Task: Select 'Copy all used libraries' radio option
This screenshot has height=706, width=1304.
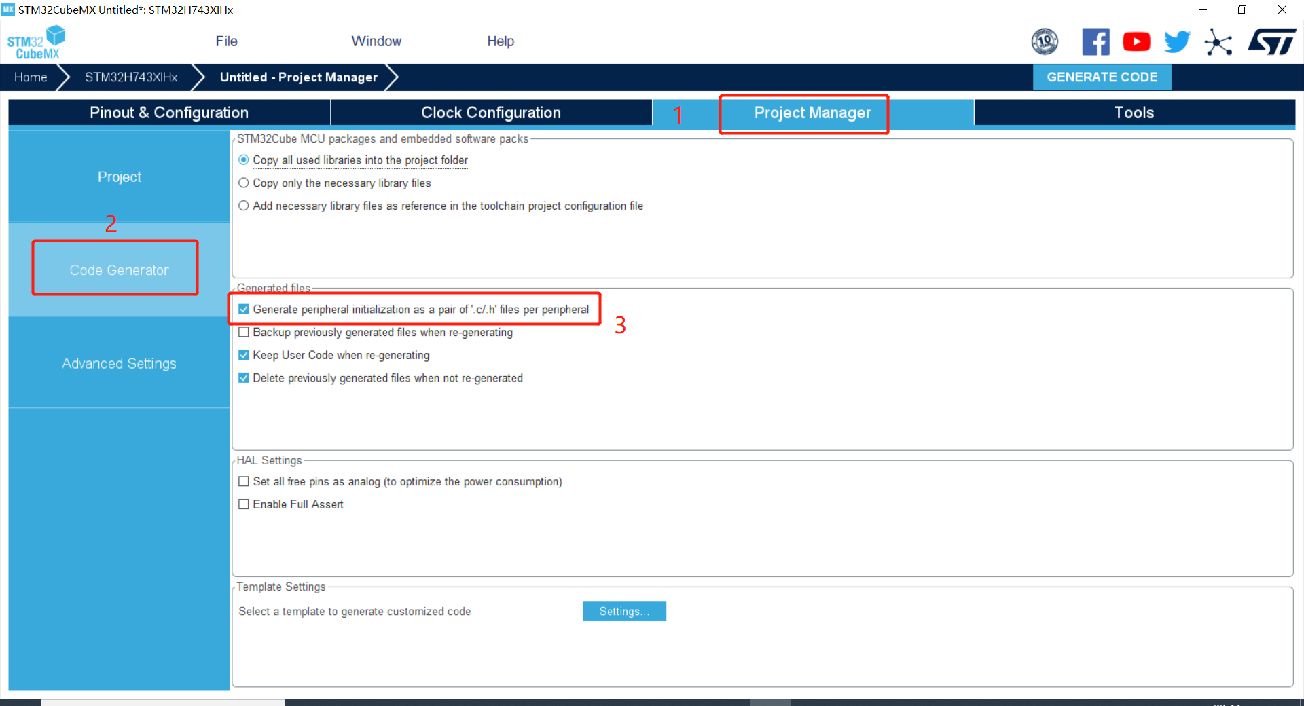Action: pyautogui.click(x=244, y=160)
